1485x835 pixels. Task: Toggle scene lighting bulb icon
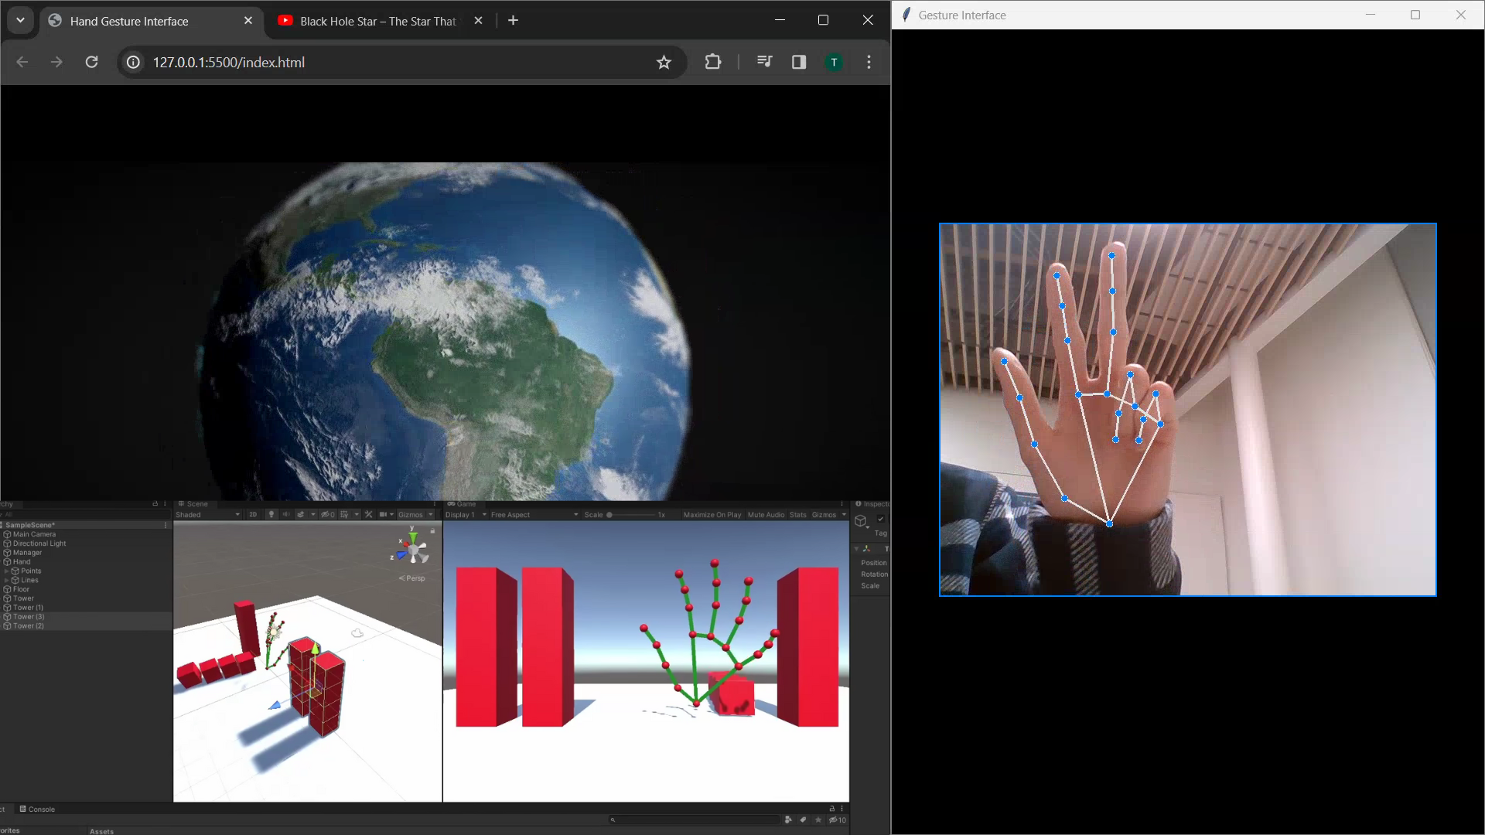click(271, 515)
